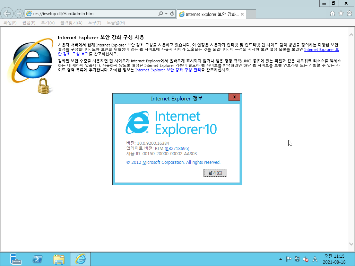The image size is (355, 266).
Task: Click the search magnifier in address bar
Action: coord(161,14)
